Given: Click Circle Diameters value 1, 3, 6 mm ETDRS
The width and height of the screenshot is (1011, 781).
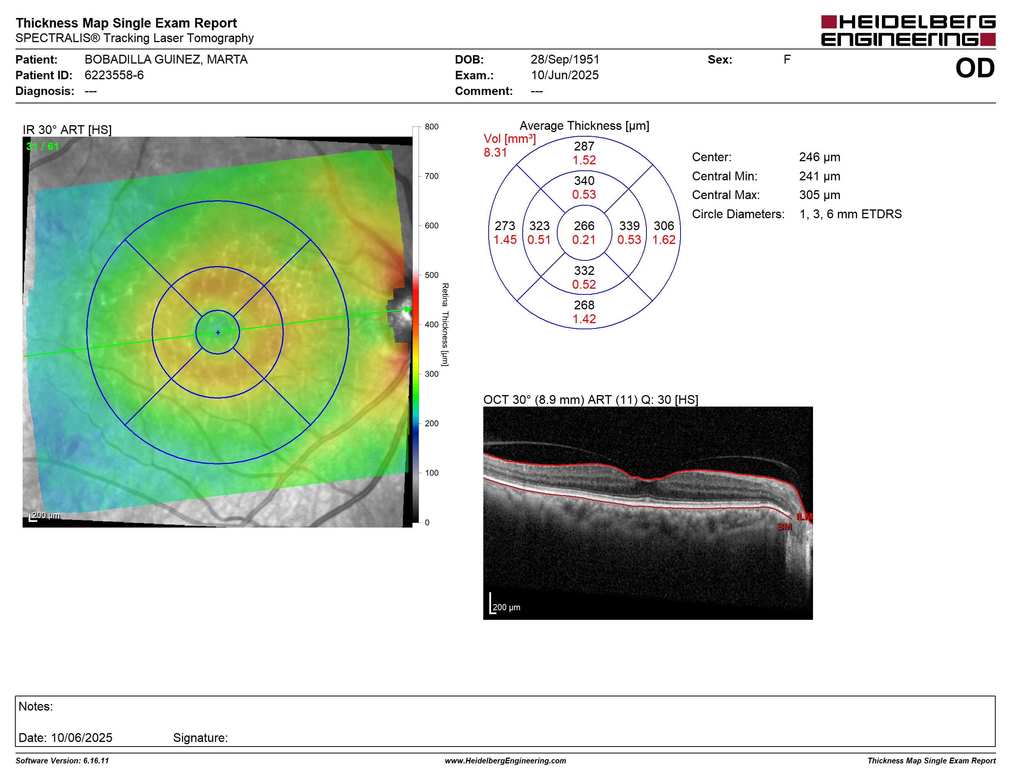Looking at the screenshot, I should 851,214.
